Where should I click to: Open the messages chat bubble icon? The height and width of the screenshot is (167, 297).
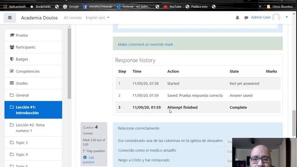click(246, 18)
